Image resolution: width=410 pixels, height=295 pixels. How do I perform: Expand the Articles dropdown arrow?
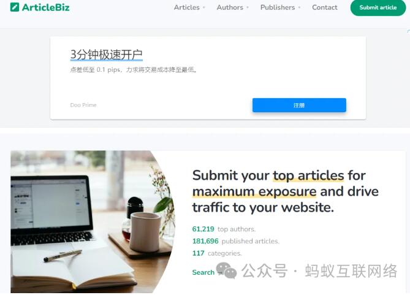(x=204, y=7)
